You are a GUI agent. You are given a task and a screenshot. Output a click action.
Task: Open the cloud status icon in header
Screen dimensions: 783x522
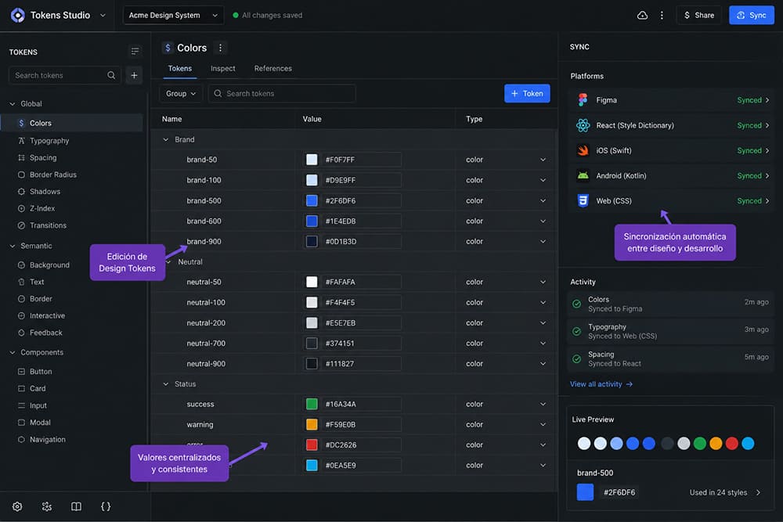pyautogui.click(x=642, y=16)
